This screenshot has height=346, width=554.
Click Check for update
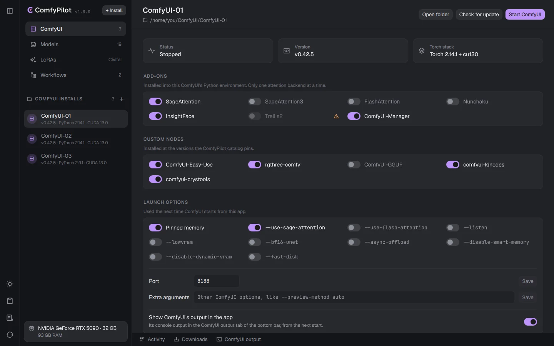click(479, 15)
